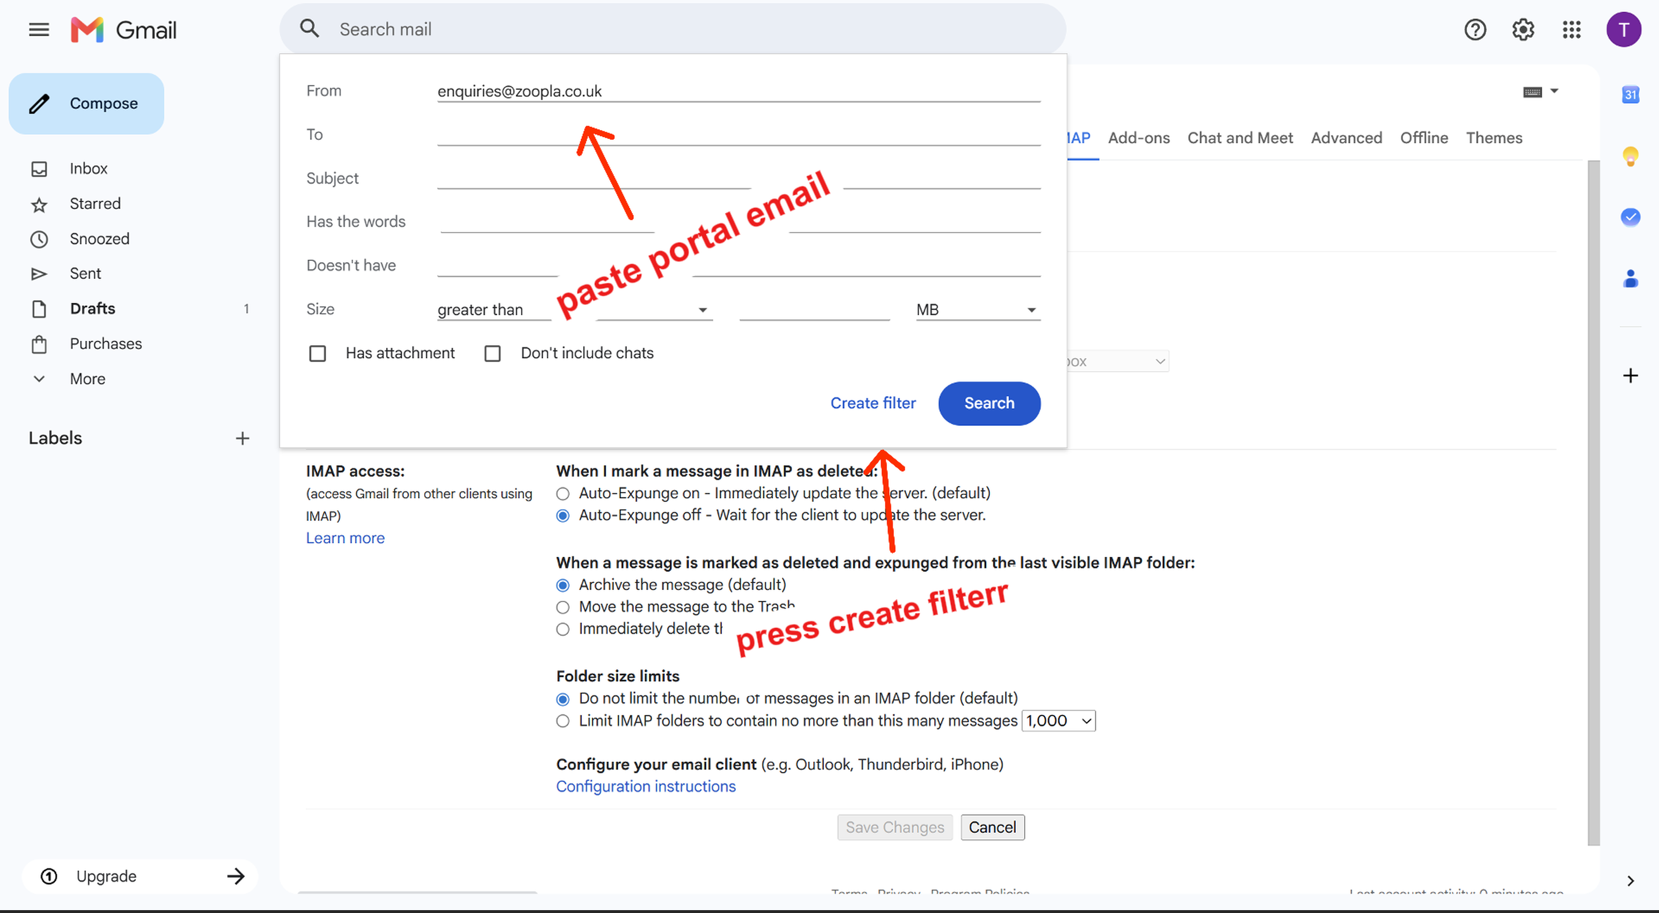
Task: Click the Subject input field
Action: 738,179
